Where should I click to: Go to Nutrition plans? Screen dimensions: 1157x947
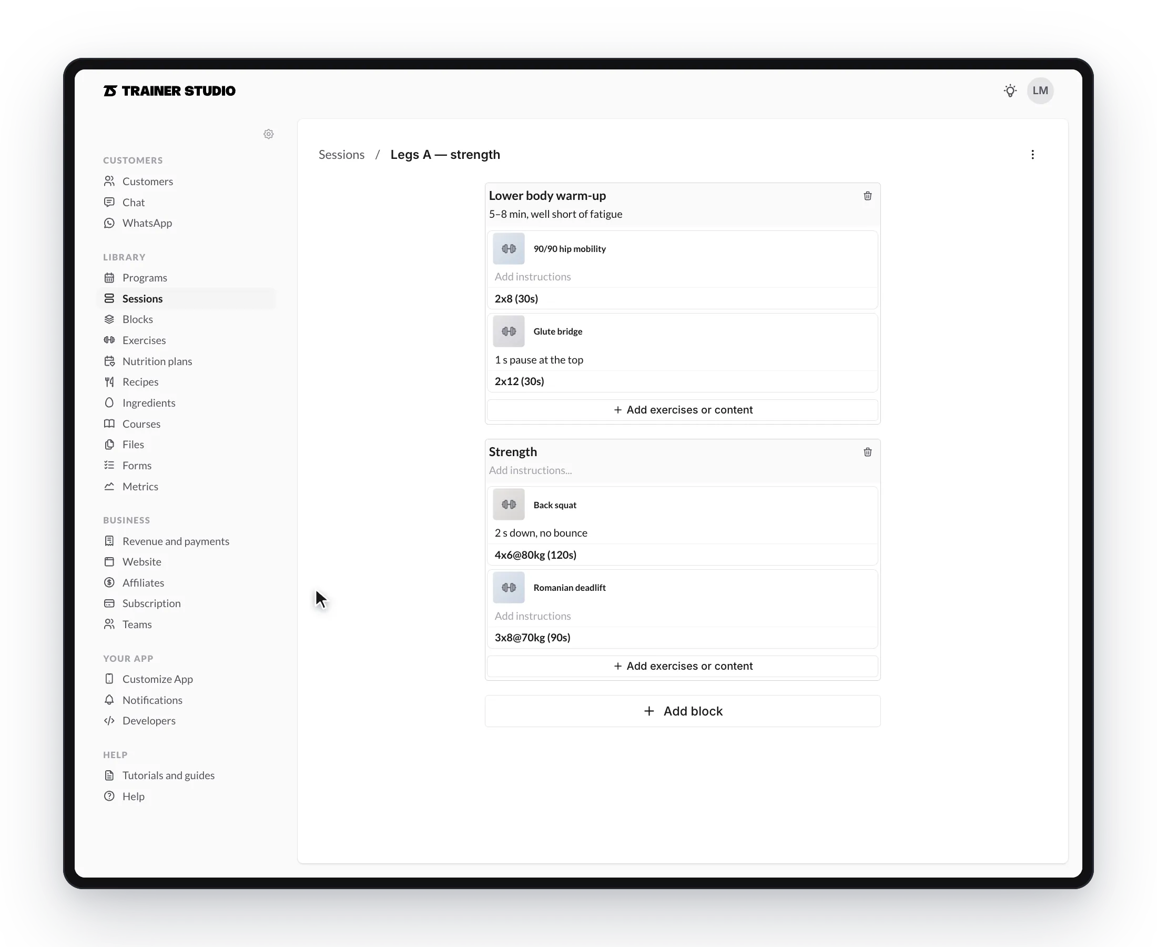(187, 361)
